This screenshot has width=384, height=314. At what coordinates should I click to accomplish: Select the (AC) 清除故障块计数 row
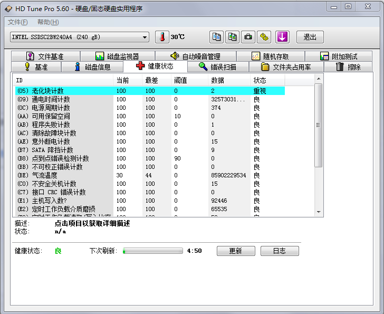tap(150, 133)
